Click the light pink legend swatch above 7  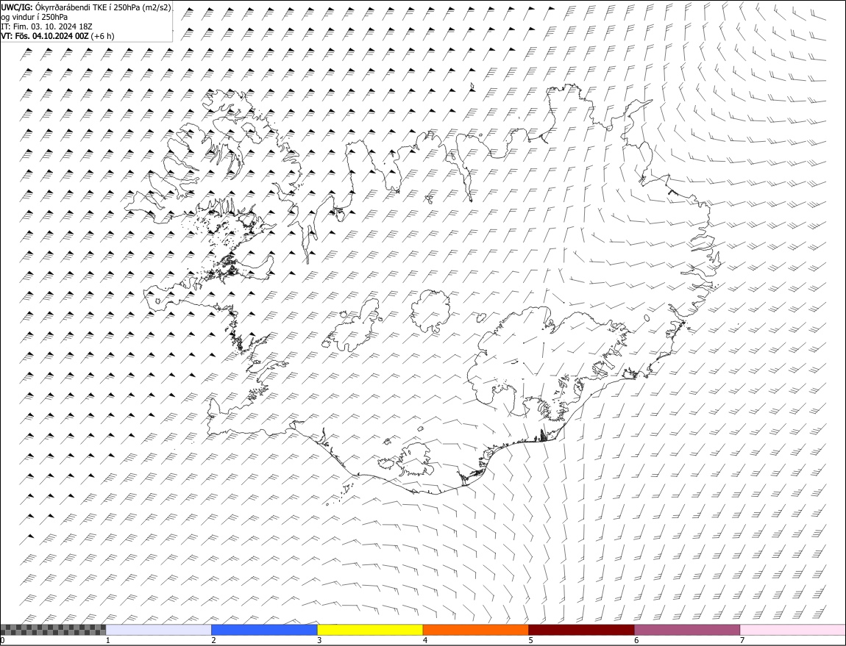(793, 630)
